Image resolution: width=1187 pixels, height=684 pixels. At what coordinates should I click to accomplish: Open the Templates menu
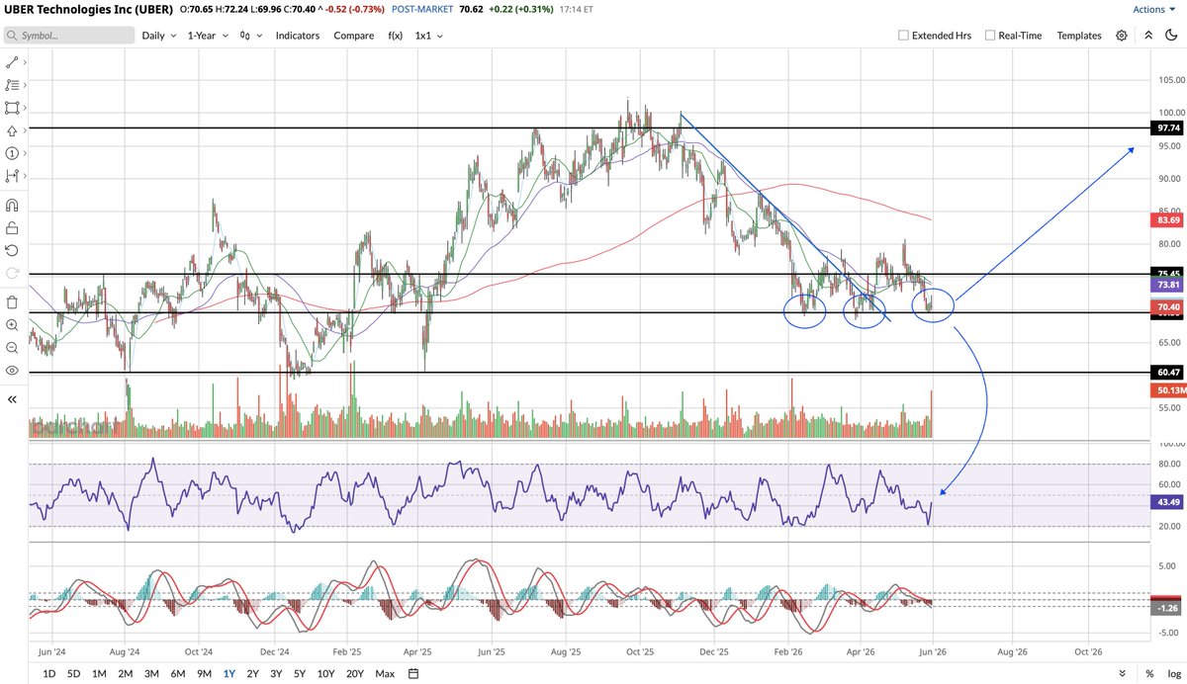tap(1078, 35)
